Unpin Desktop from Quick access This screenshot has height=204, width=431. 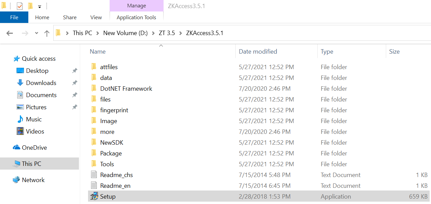point(75,70)
